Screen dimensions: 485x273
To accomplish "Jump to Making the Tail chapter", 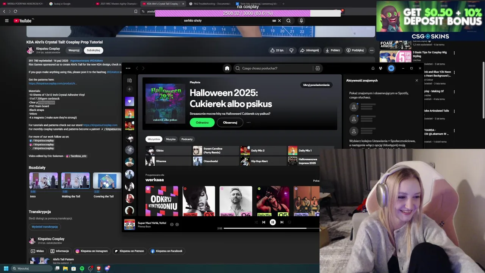I will point(75,185).
